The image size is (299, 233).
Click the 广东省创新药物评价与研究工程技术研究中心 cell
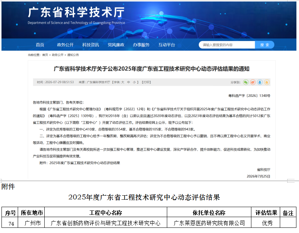(x=106, y=223)
